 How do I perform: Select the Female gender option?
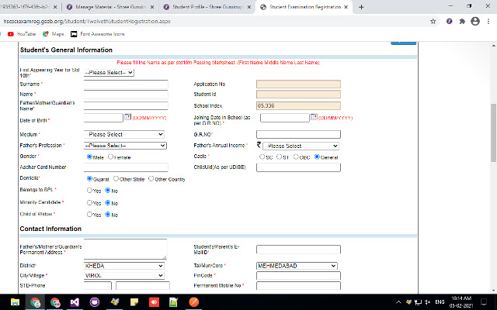pos(110,157)
